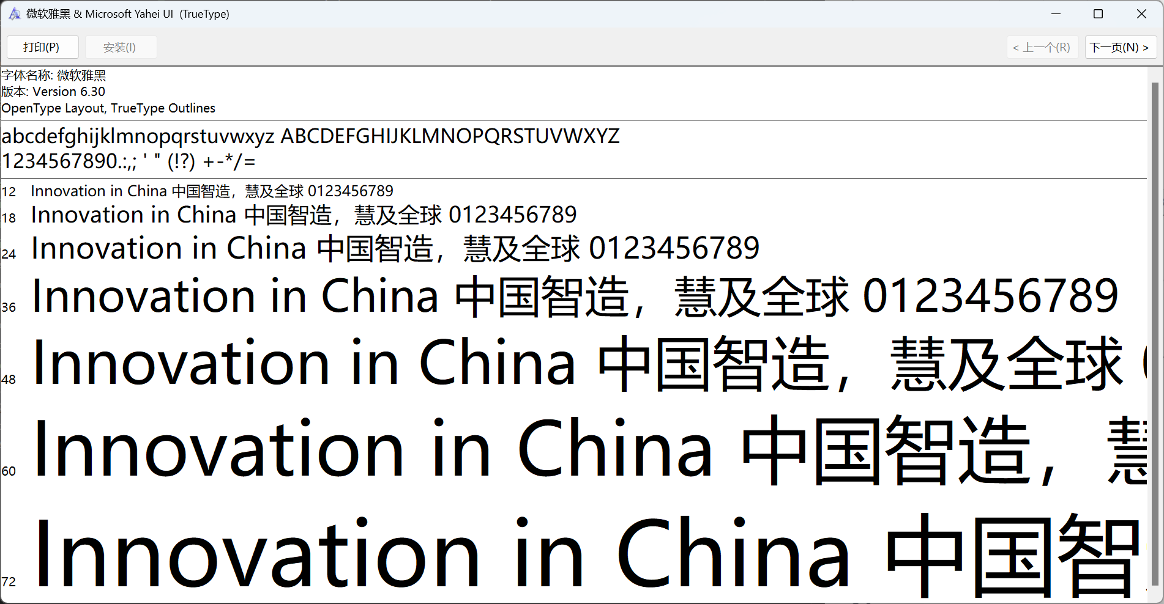Go to previous with 上一个(R) button
The width and height of the screenshot is (1164, 604).
point(1042,47)
